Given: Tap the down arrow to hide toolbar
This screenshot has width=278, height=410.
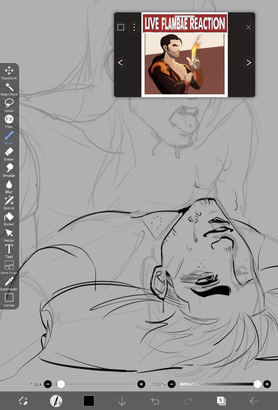Looking at the screenshot, I should [x=122, y=401].
